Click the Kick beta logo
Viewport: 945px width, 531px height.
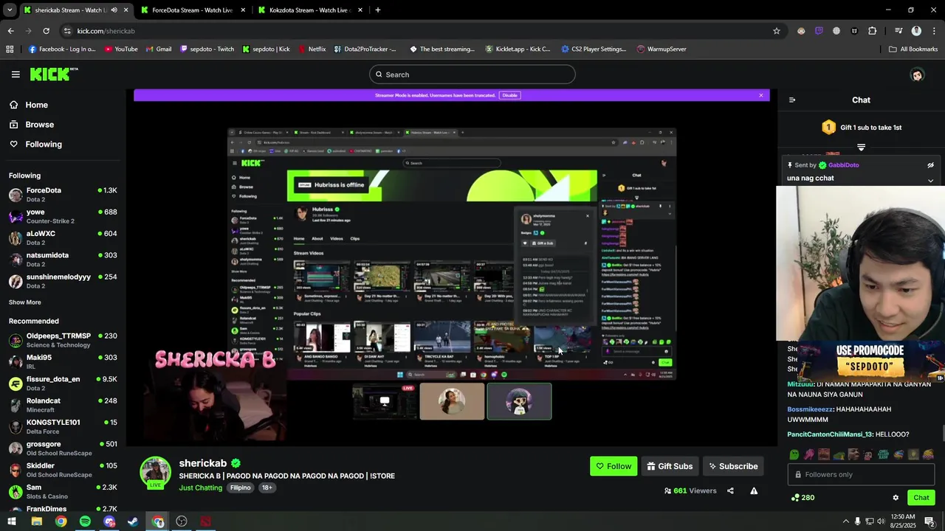click(54, 74)
